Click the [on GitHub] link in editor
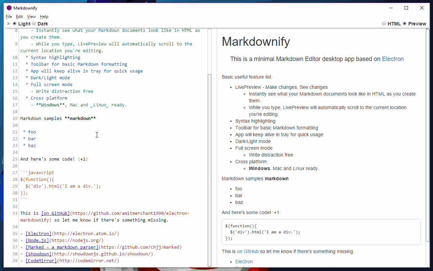433x271 pixels. [56, 213]
